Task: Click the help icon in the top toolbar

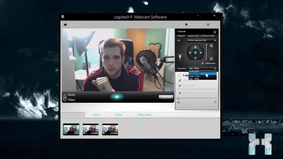Action: point(208,24)
